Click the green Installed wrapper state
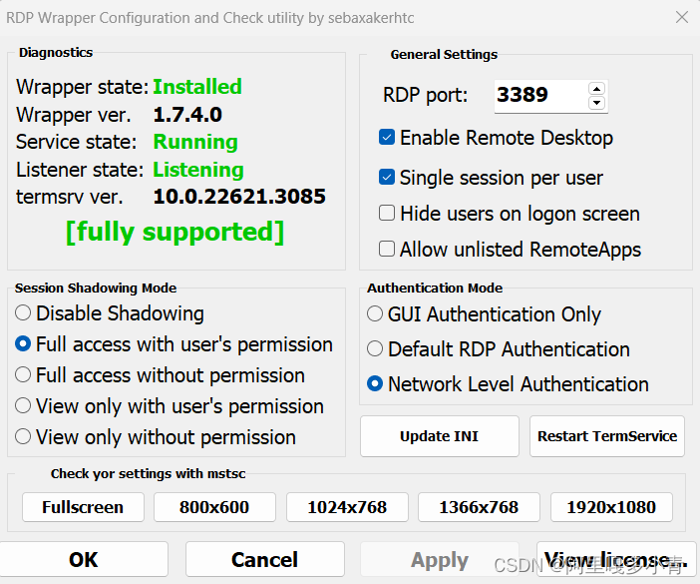The image size is (700, 584). pyautogui.click(x=197, y=87)
